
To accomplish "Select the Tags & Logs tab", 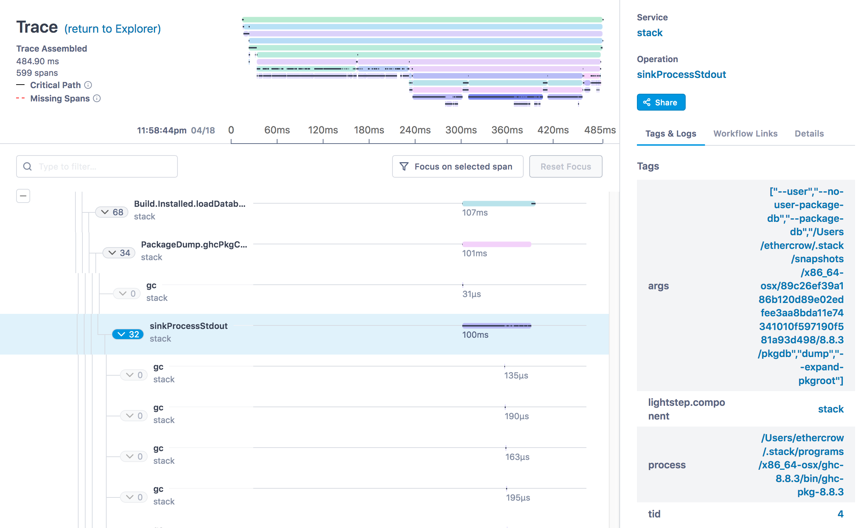I will (x=671, y=133).
